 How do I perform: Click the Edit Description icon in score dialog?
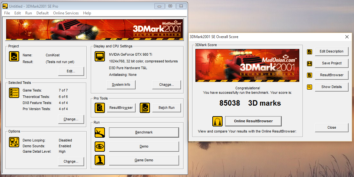click(310, 52)
